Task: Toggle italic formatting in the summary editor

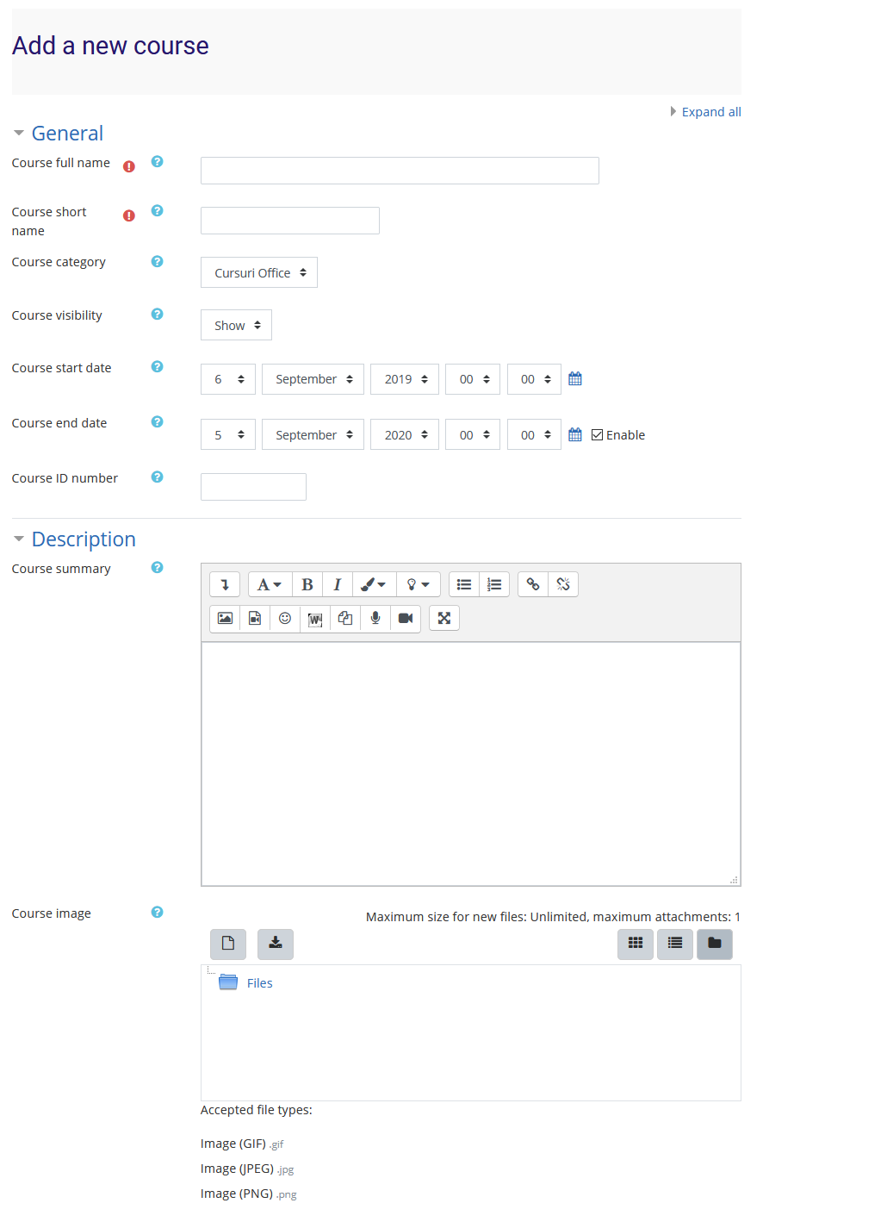Action: coord(337,584)
